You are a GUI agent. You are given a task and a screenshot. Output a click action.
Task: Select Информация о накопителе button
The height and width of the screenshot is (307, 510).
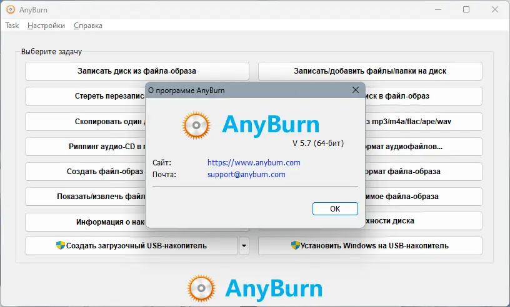85,222
